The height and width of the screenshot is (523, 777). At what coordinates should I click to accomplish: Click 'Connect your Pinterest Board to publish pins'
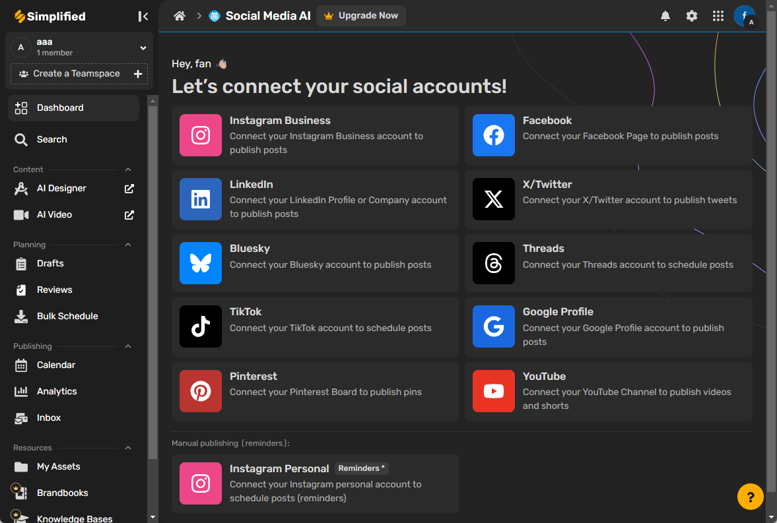[325, 392]
